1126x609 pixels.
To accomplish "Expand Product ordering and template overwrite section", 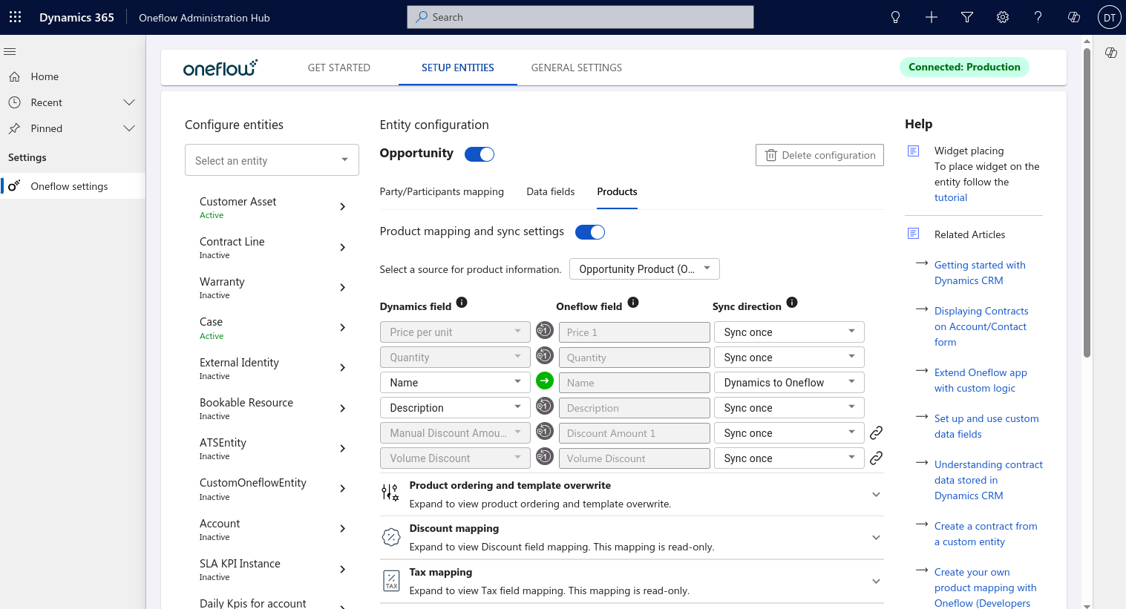I will point(632,495).
